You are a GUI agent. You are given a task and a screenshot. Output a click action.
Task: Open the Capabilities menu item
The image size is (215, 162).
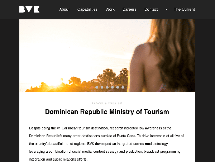coord(87,9)
